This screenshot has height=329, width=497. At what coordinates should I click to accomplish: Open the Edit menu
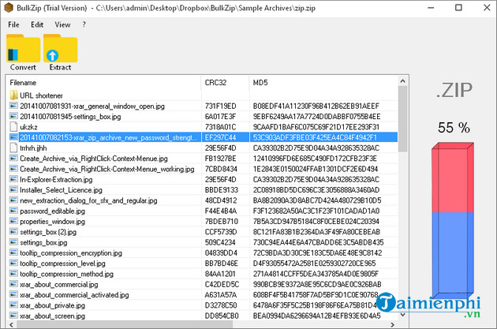(37, 24)
